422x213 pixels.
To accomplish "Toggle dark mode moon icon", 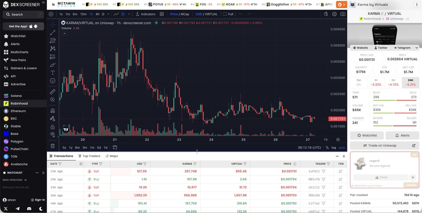I will pyautogui.click(x=41, y=208).
